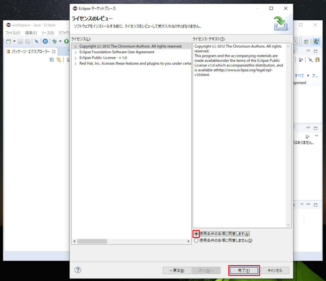Select the do not accept terms radio (D)
The image size is (326, 281).
pyautogui.click(x=196, y=240)
